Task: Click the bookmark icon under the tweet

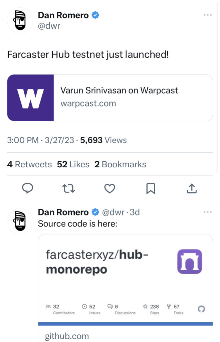Action: (151, 188)
